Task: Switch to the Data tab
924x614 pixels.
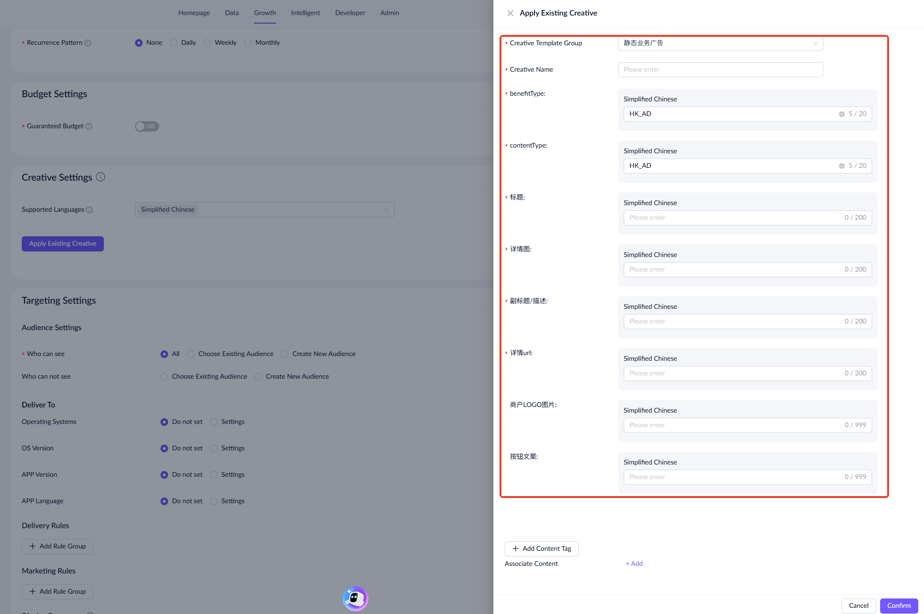Action: pos(232,13)
